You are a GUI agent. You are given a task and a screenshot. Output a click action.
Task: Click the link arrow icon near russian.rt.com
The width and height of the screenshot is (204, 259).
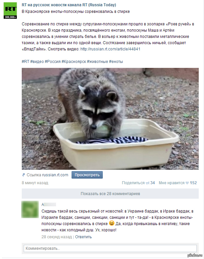(23, 175)
